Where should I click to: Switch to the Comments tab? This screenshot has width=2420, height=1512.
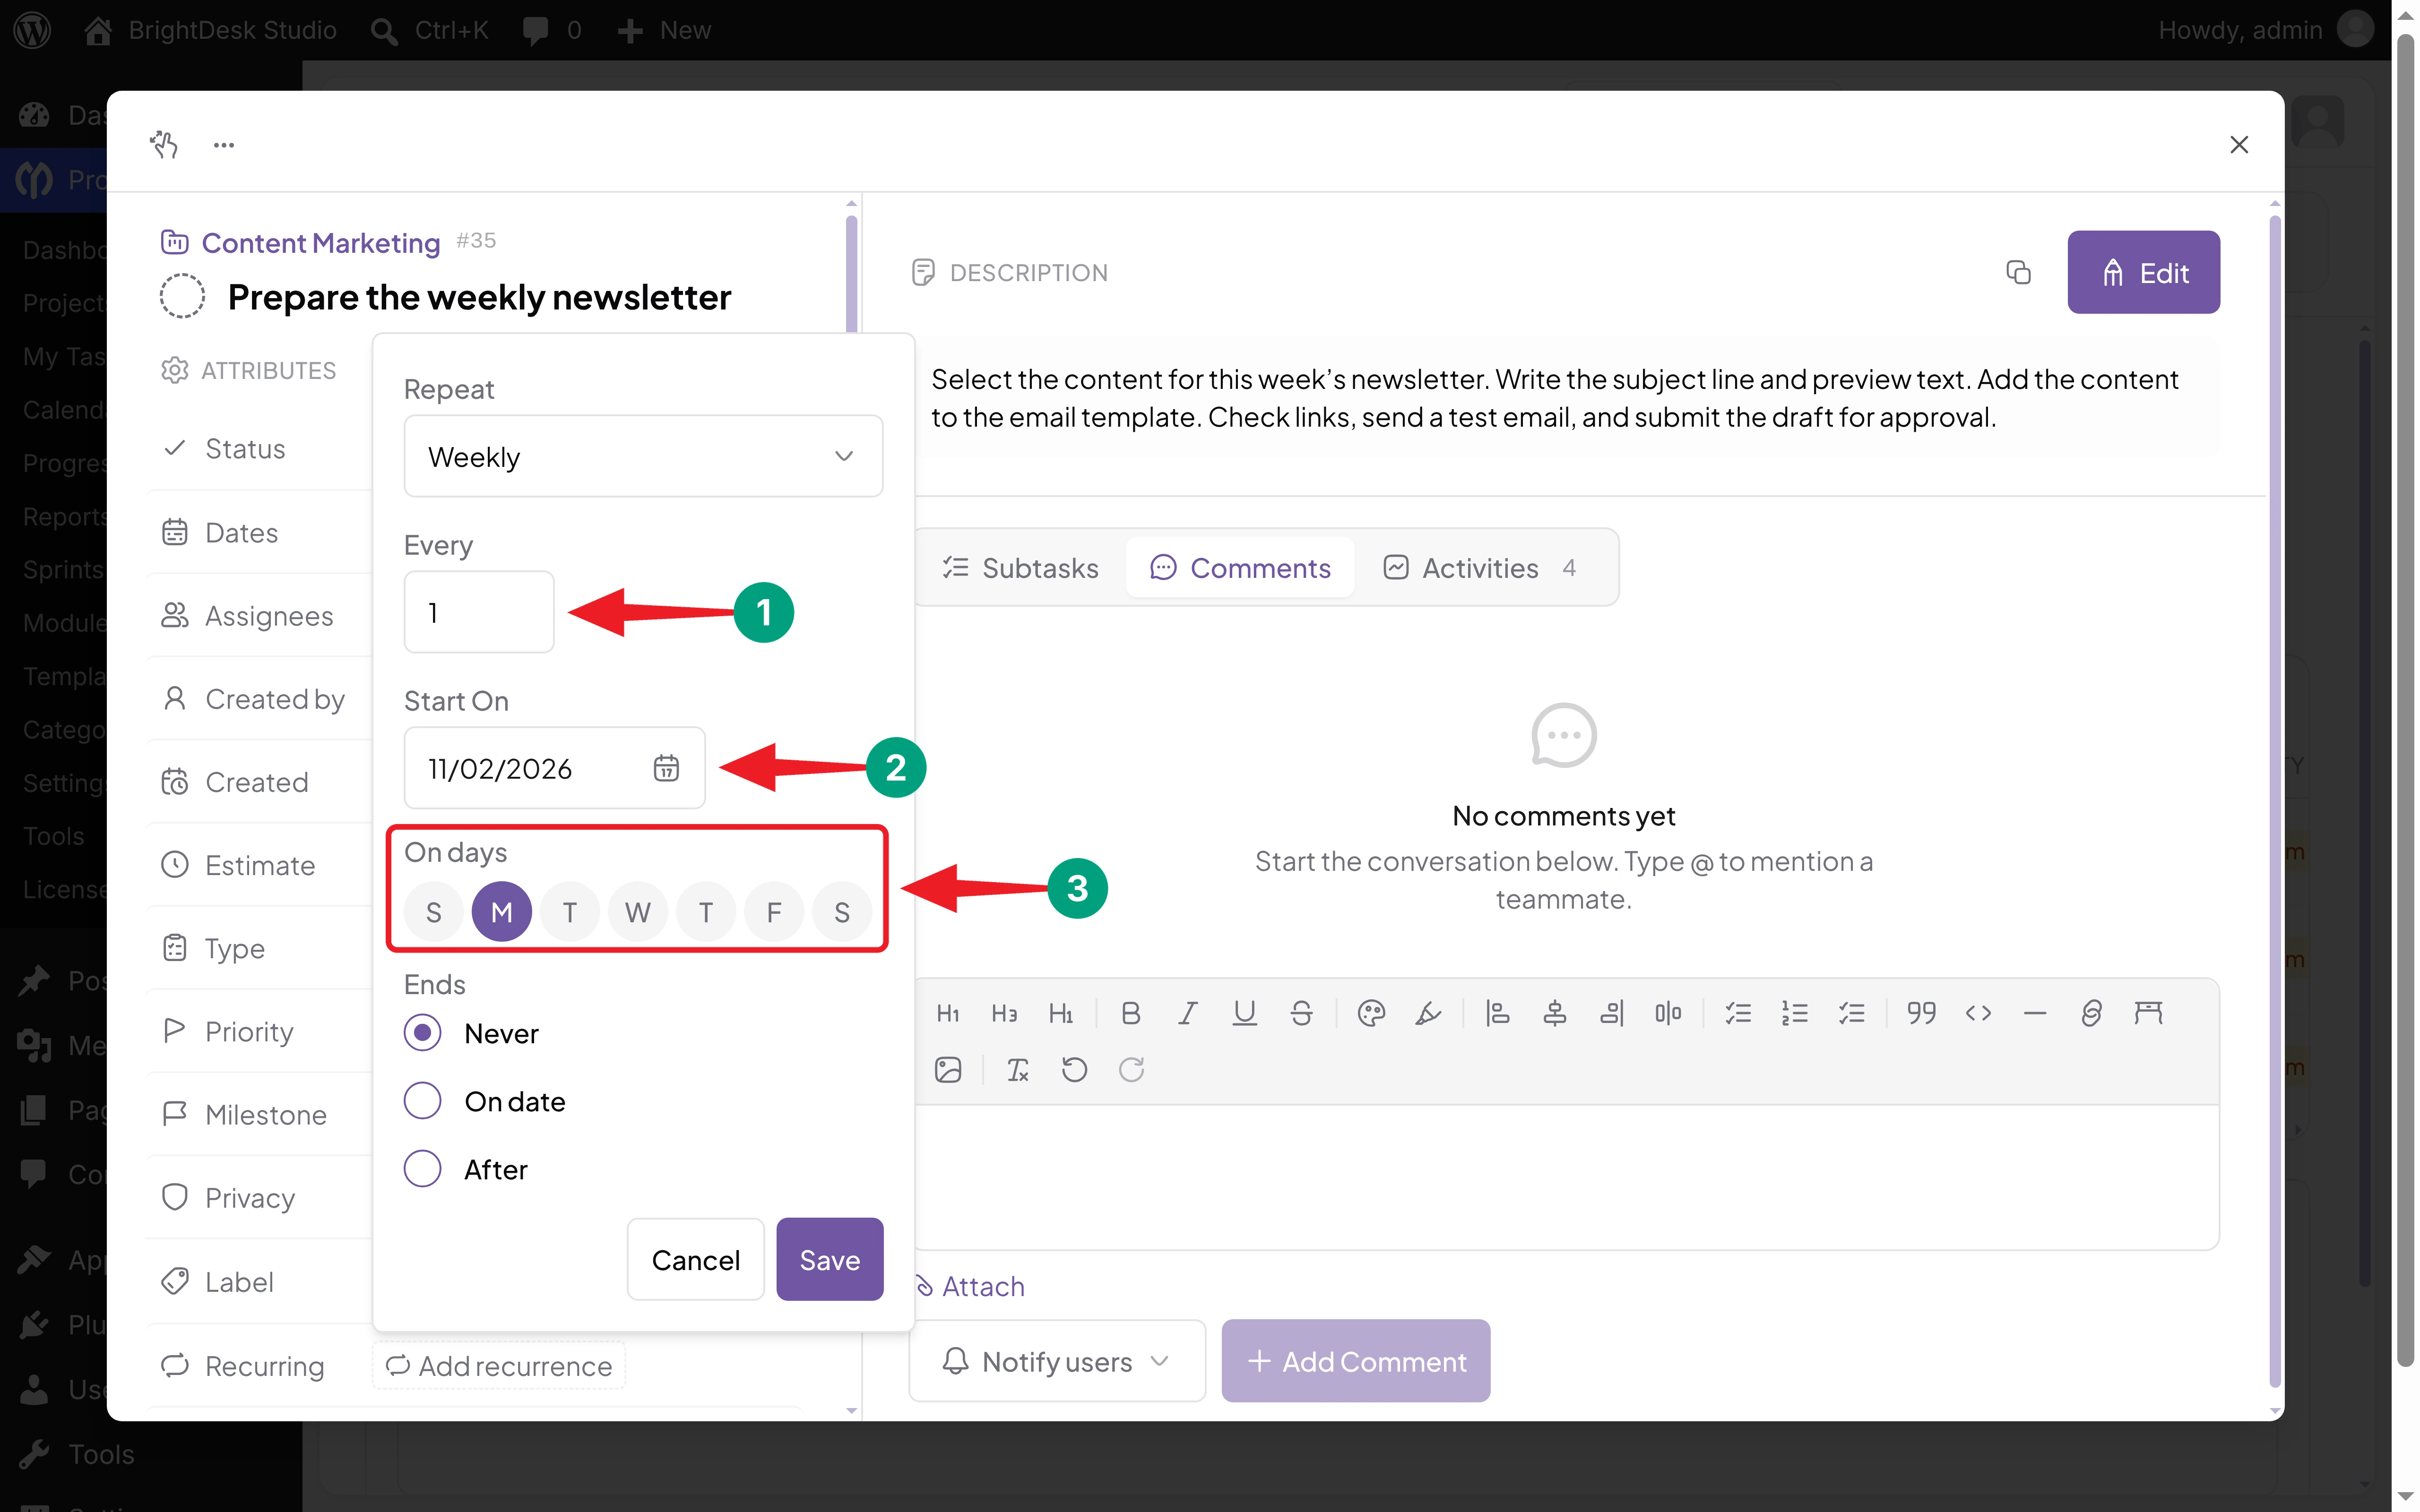pyautogui.click(x=1240, y=568)
